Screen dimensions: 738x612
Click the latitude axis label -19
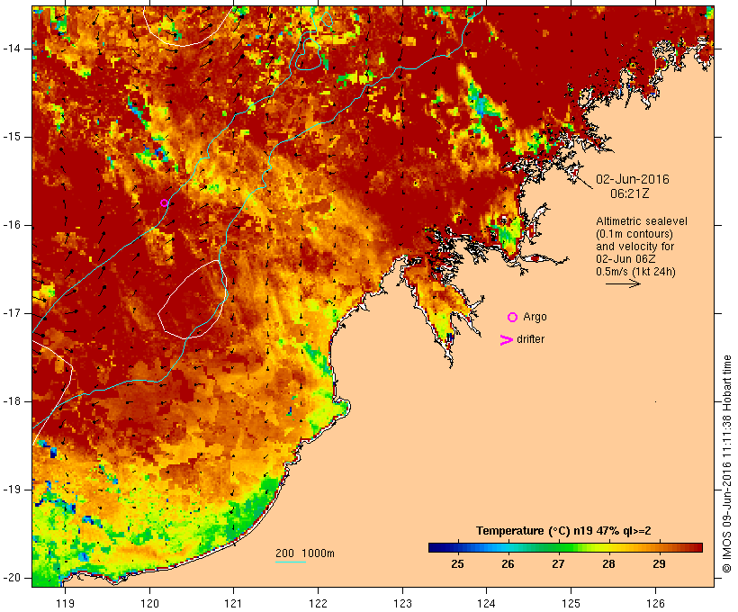point(12,490)
